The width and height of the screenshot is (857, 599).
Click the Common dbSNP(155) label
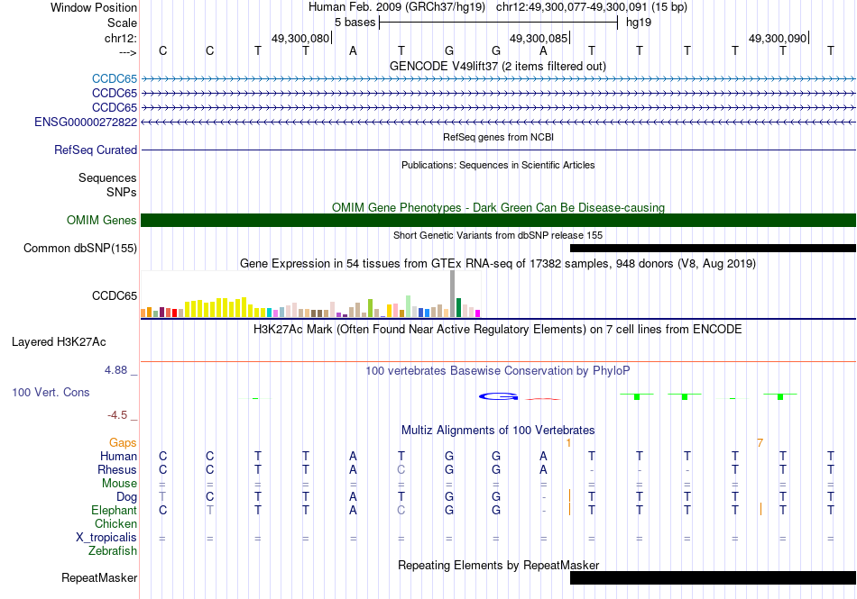coord(80,249)
